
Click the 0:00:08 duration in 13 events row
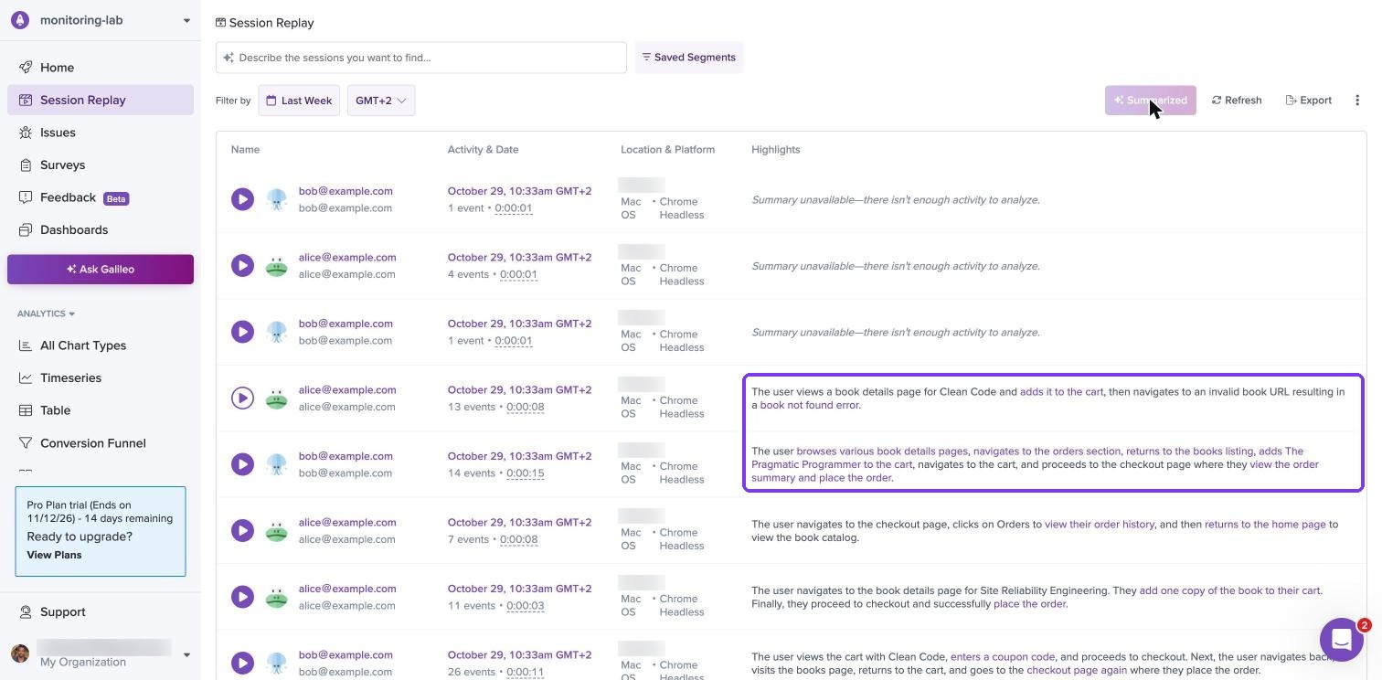[526, 408]
